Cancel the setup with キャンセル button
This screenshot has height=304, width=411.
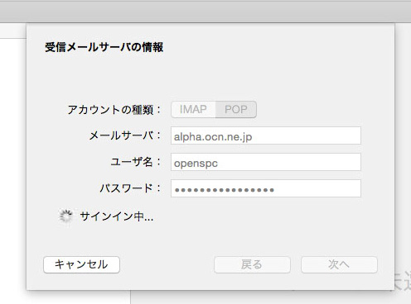pos(81,264)
